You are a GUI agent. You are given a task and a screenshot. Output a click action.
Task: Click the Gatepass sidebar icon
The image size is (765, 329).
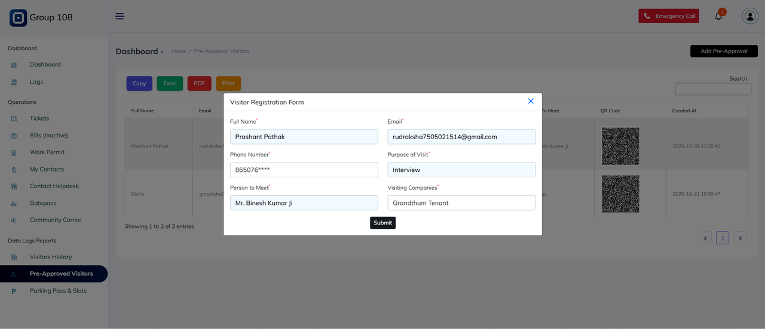(14, 204)
